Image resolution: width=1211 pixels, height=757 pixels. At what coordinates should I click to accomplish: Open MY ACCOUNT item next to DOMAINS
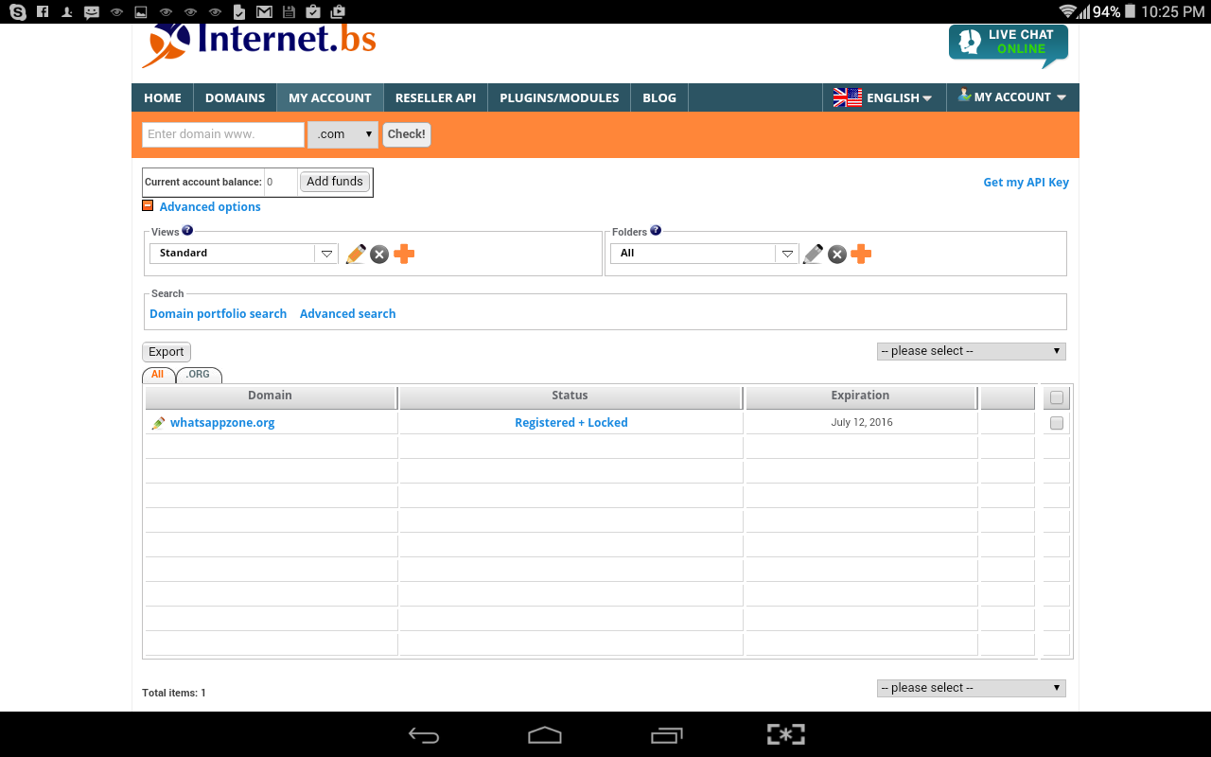[x=329, y=97]
